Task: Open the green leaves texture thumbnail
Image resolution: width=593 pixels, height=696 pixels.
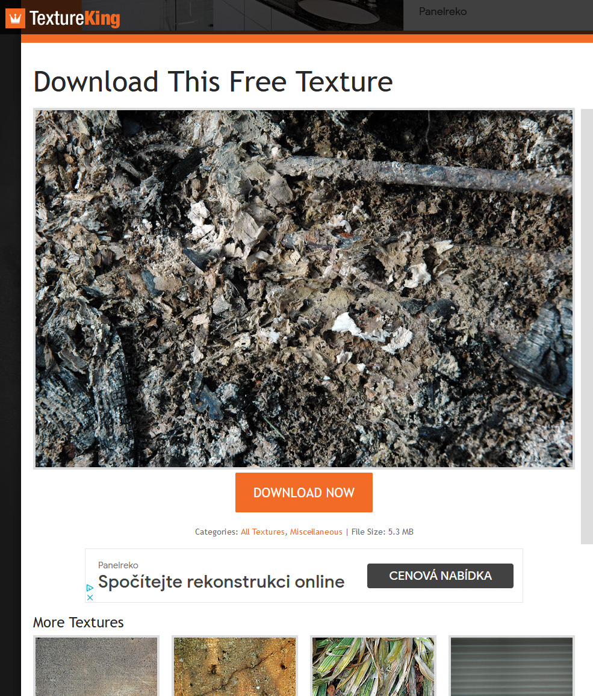Action: click(373, 666)
